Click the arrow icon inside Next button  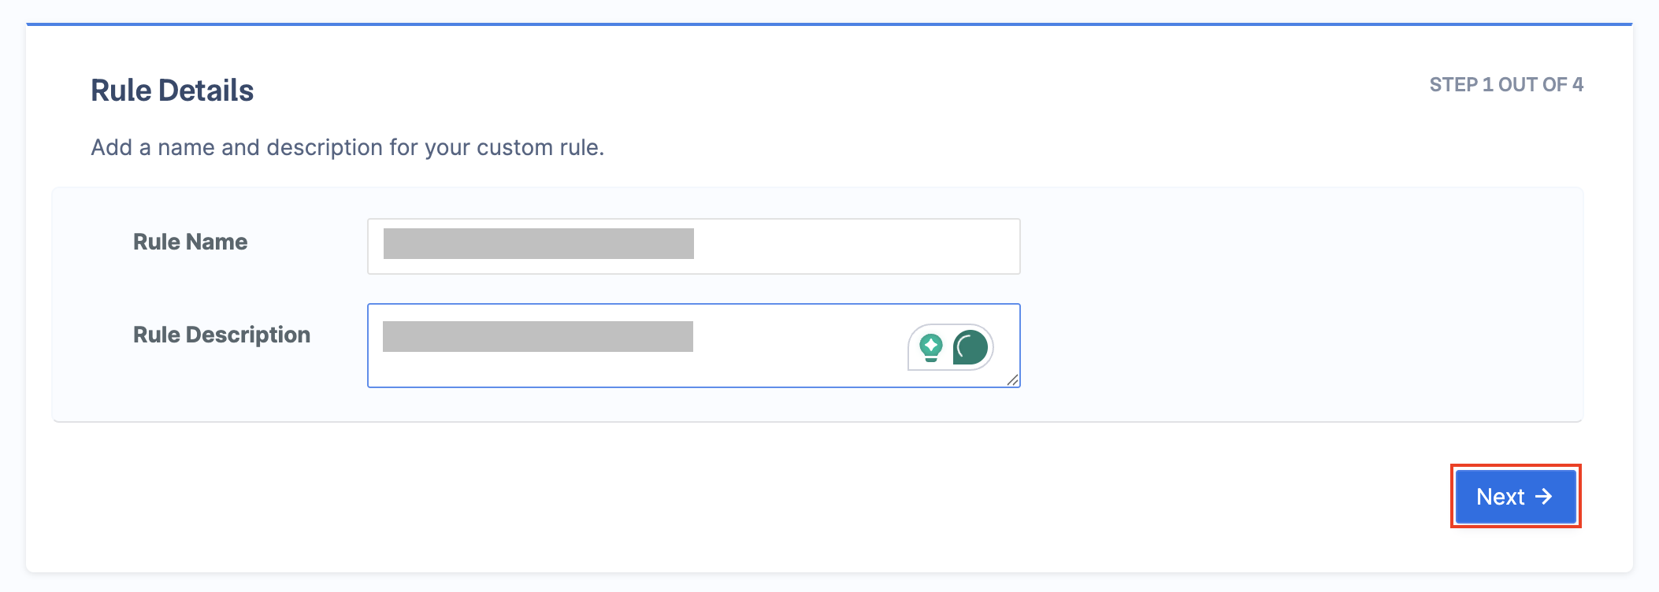pyautogui.click(x=1544, y=496)
